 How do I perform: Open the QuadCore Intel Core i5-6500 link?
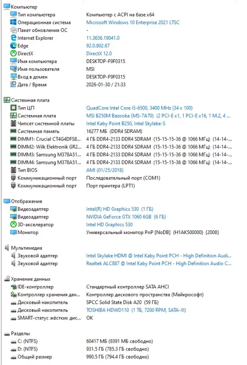tap(139, 108)
